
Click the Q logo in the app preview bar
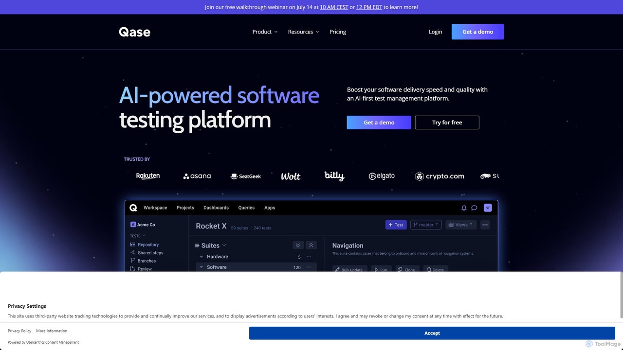(133, 208)
